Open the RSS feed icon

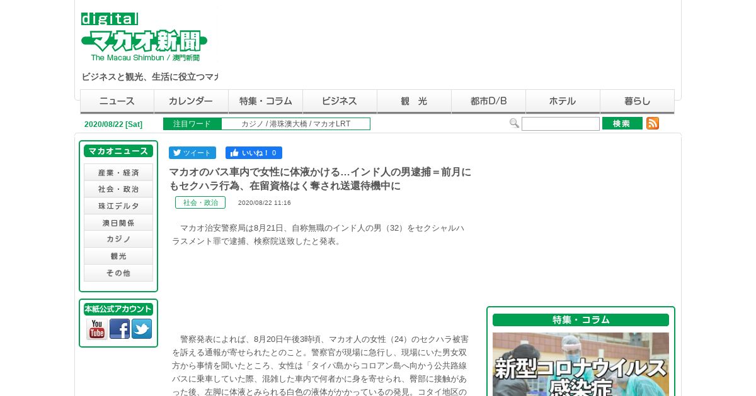coord(653,123)
